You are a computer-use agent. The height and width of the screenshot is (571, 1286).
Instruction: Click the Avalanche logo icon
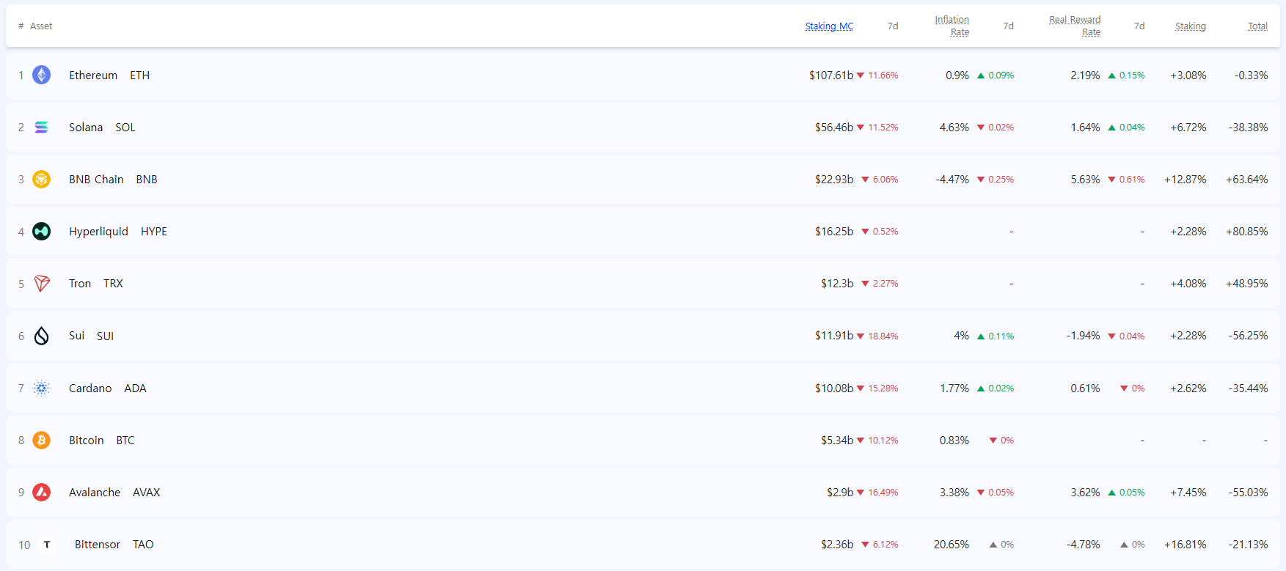point(42,493)
